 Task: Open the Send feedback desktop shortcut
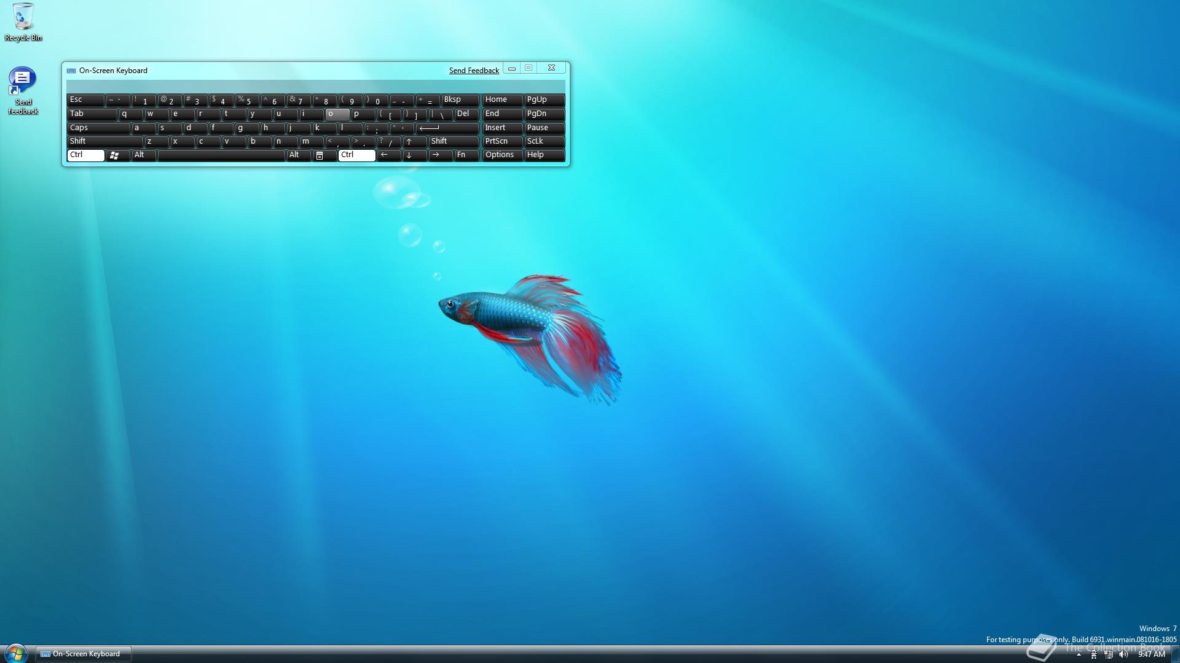[x=23, y=91]
